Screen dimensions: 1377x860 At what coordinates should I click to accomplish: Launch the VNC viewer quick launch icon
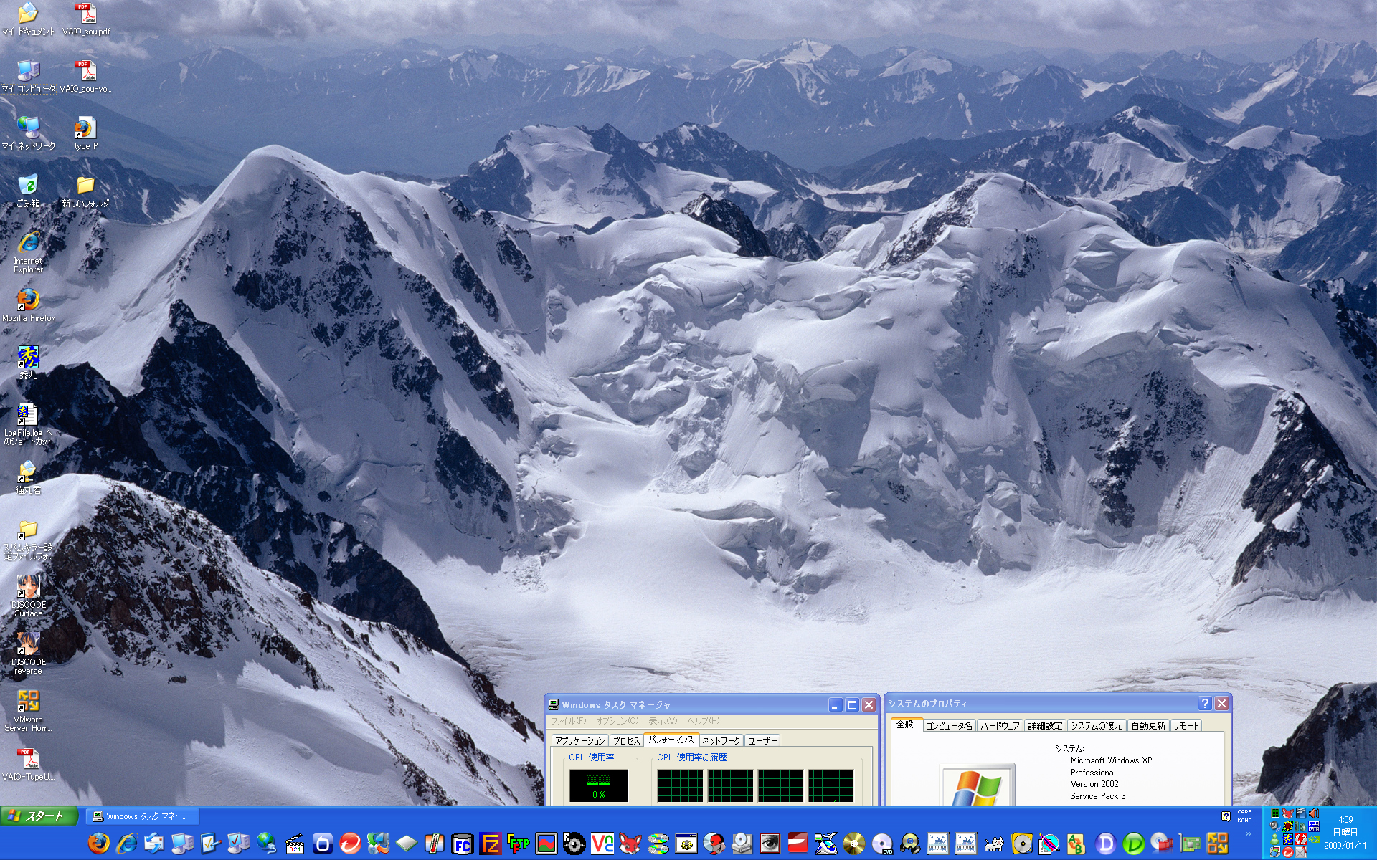pos(602,844)
